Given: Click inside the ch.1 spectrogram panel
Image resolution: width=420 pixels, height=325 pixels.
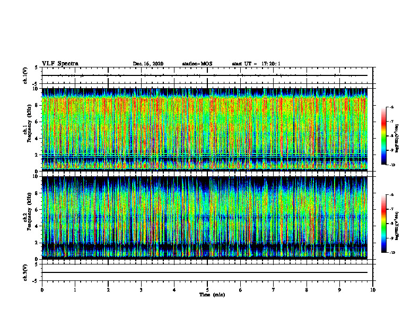Looking at the screenshot, I should tap(205, 130).
